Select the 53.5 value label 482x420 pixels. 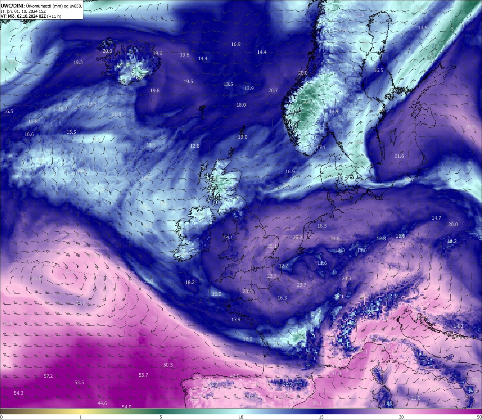pyautogui.click(x=79, y=382)
